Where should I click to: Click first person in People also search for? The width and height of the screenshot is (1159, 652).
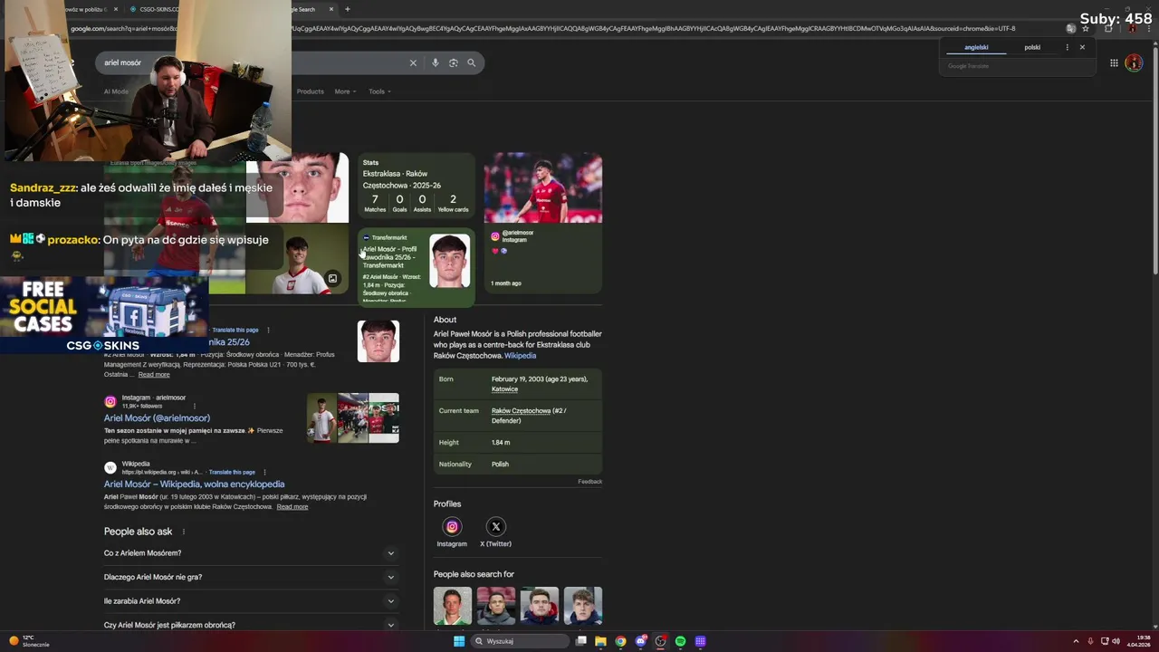pyautogui.click(x=452, y=606)
